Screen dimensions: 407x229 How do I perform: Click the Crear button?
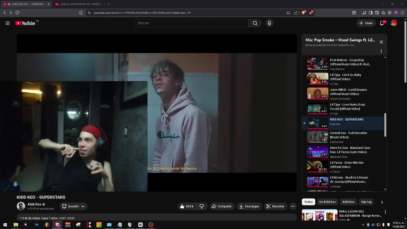(x=366, y=23)
